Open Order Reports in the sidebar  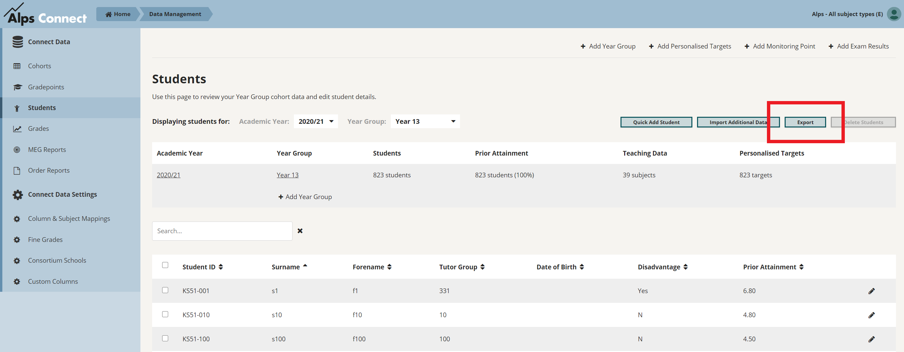49,170
